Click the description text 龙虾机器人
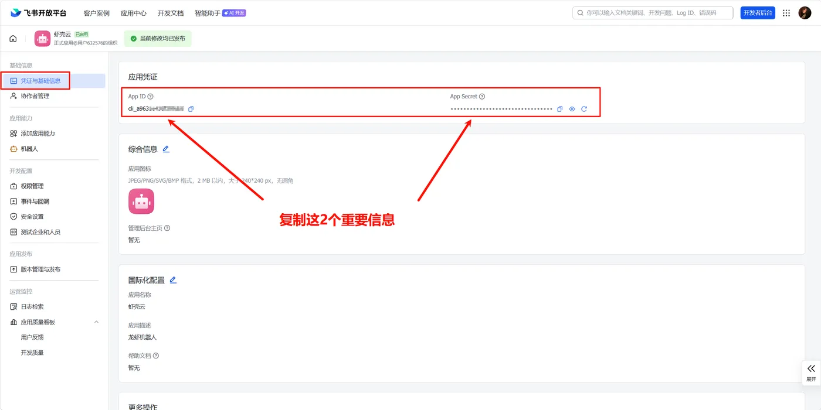The height and width of the screenshot is (410, 821). pos(143,337)
